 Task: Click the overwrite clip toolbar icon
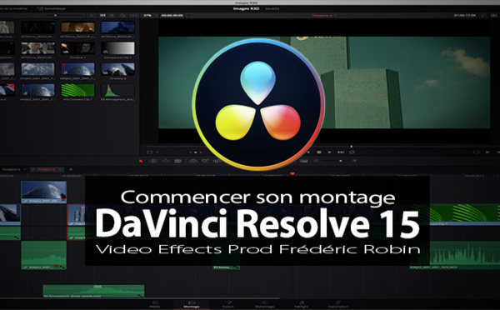click(205, 161)
